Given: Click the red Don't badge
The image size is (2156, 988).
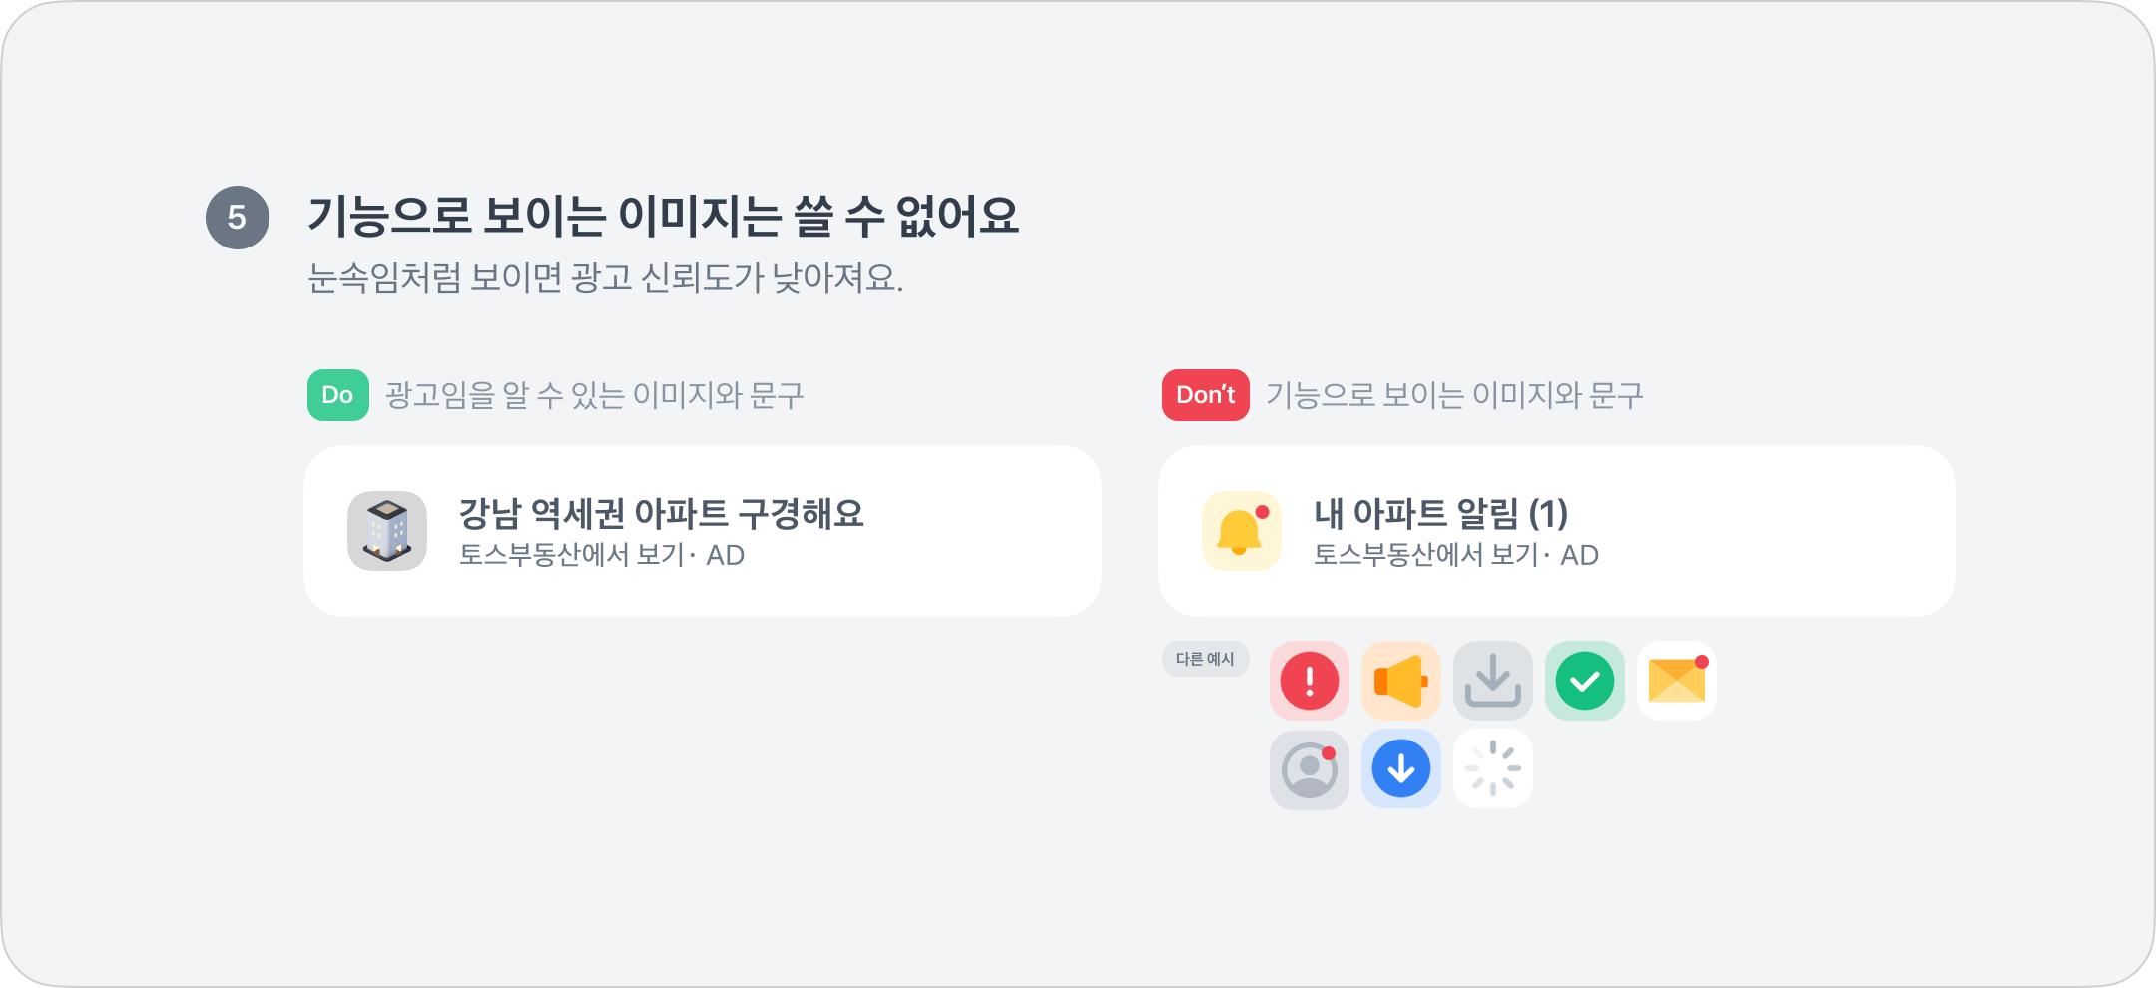Looking at the screenshot, I should (1205, 395).
